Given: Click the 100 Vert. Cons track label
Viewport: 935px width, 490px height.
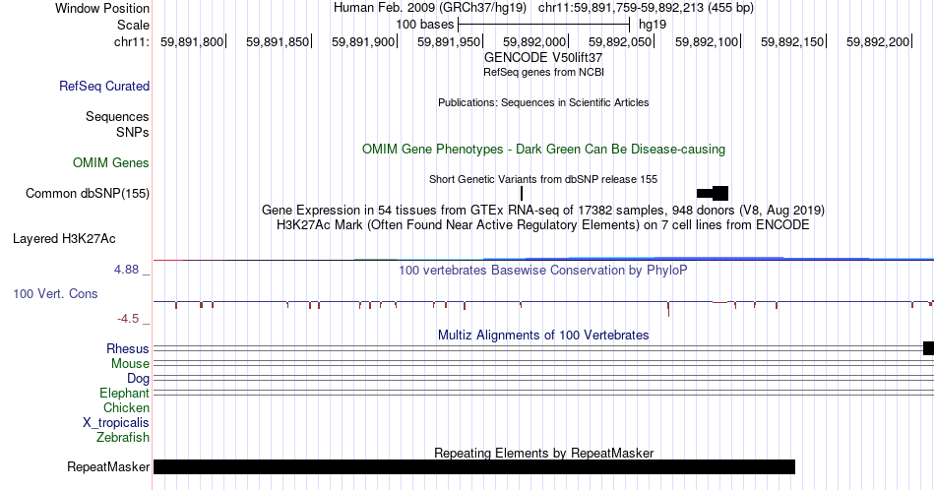Looking at the screenshot, I should pos(55,293).
